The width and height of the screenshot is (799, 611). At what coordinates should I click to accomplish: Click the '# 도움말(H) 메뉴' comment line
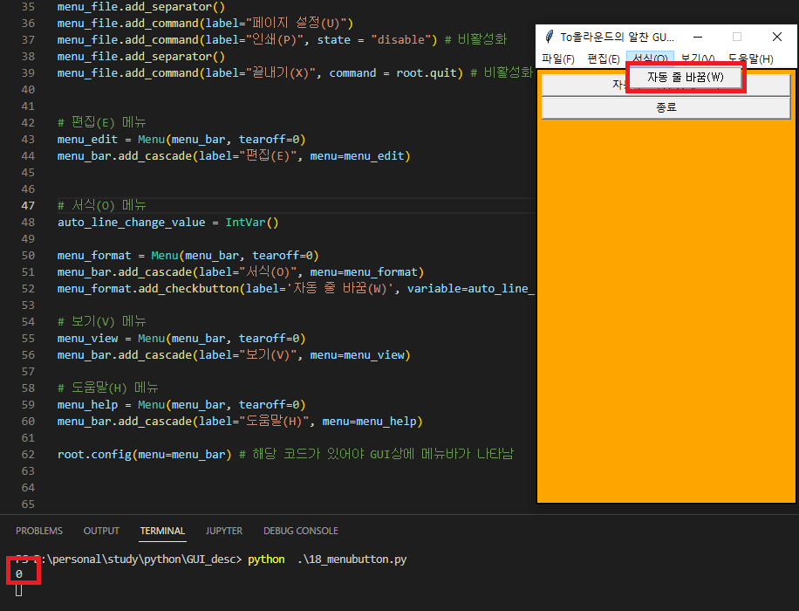[x=108, y=388]
